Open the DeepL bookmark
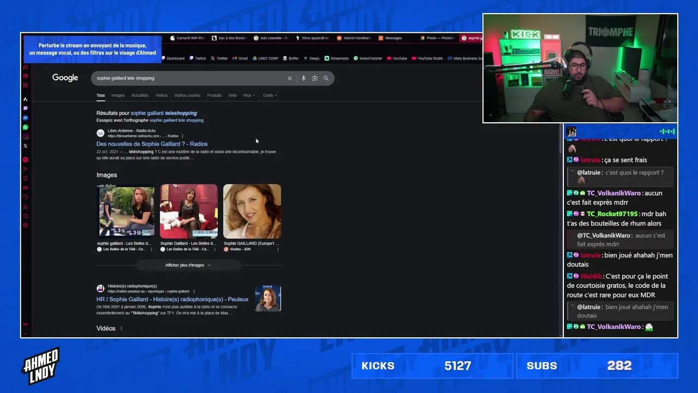Viewport: 698px width, 393px height. click(312, 58)
